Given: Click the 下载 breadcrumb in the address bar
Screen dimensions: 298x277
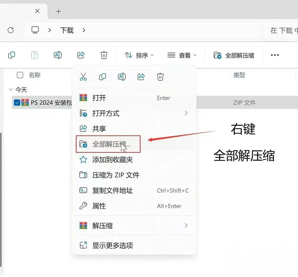Looking at the screenshot, I should point(67,30).
